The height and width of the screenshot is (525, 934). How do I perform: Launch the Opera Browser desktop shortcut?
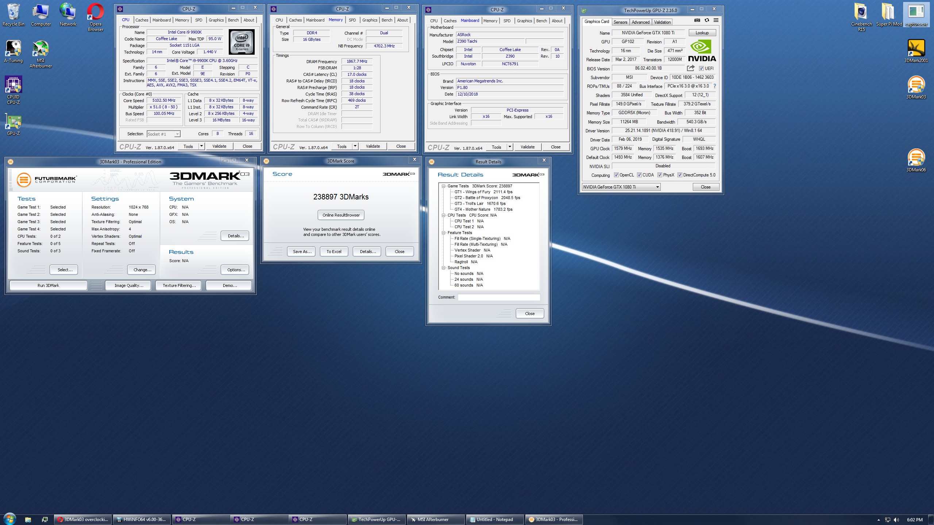[x=95, y=17]
